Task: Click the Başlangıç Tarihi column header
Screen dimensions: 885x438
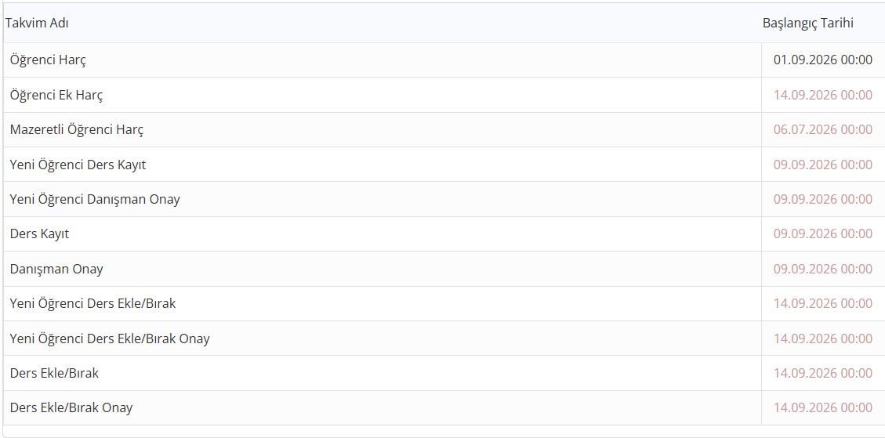Action: click(807, 24)
